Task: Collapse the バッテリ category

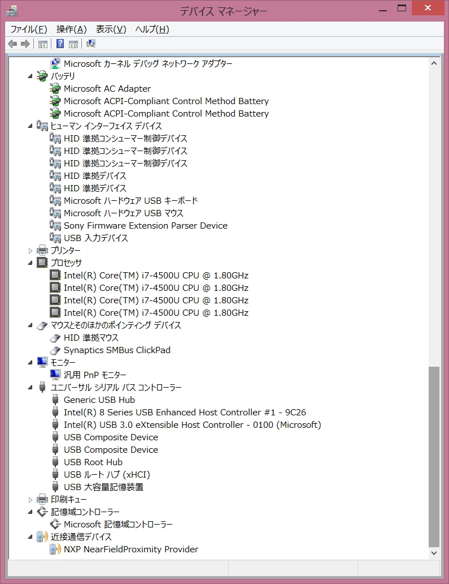Action: 30,76
